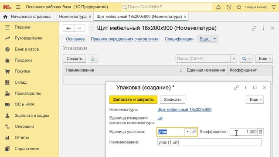
Task: Switch to Номенклатура tab
Action: 73,17
